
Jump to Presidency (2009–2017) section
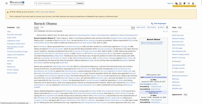point(16,44)
